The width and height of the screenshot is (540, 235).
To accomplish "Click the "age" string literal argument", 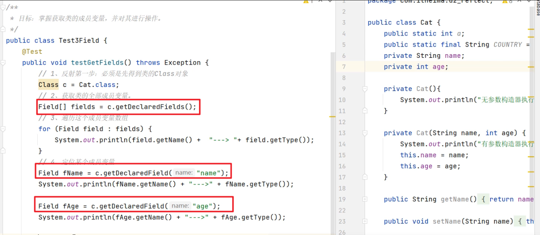I will [203, 206].
